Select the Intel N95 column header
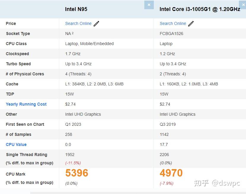The height and width of the screenshot is (194, 246). coord(76,9)
